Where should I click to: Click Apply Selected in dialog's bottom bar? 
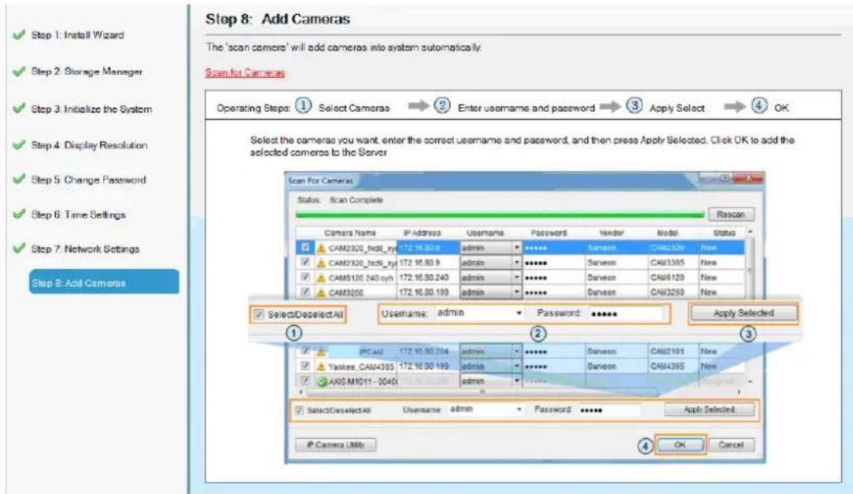tap(709, 409)
